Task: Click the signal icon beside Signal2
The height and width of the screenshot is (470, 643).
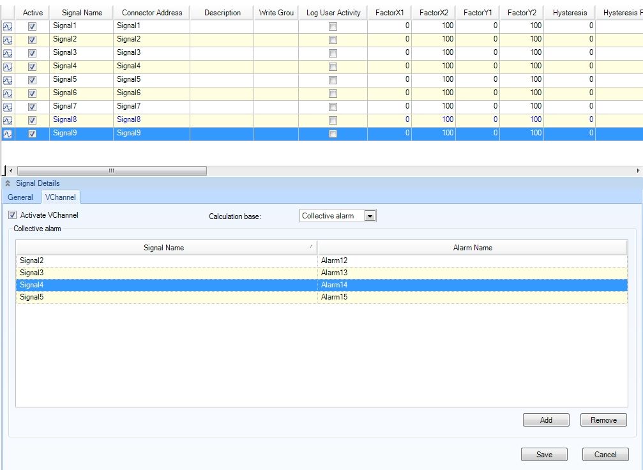Action: (8, 40)
